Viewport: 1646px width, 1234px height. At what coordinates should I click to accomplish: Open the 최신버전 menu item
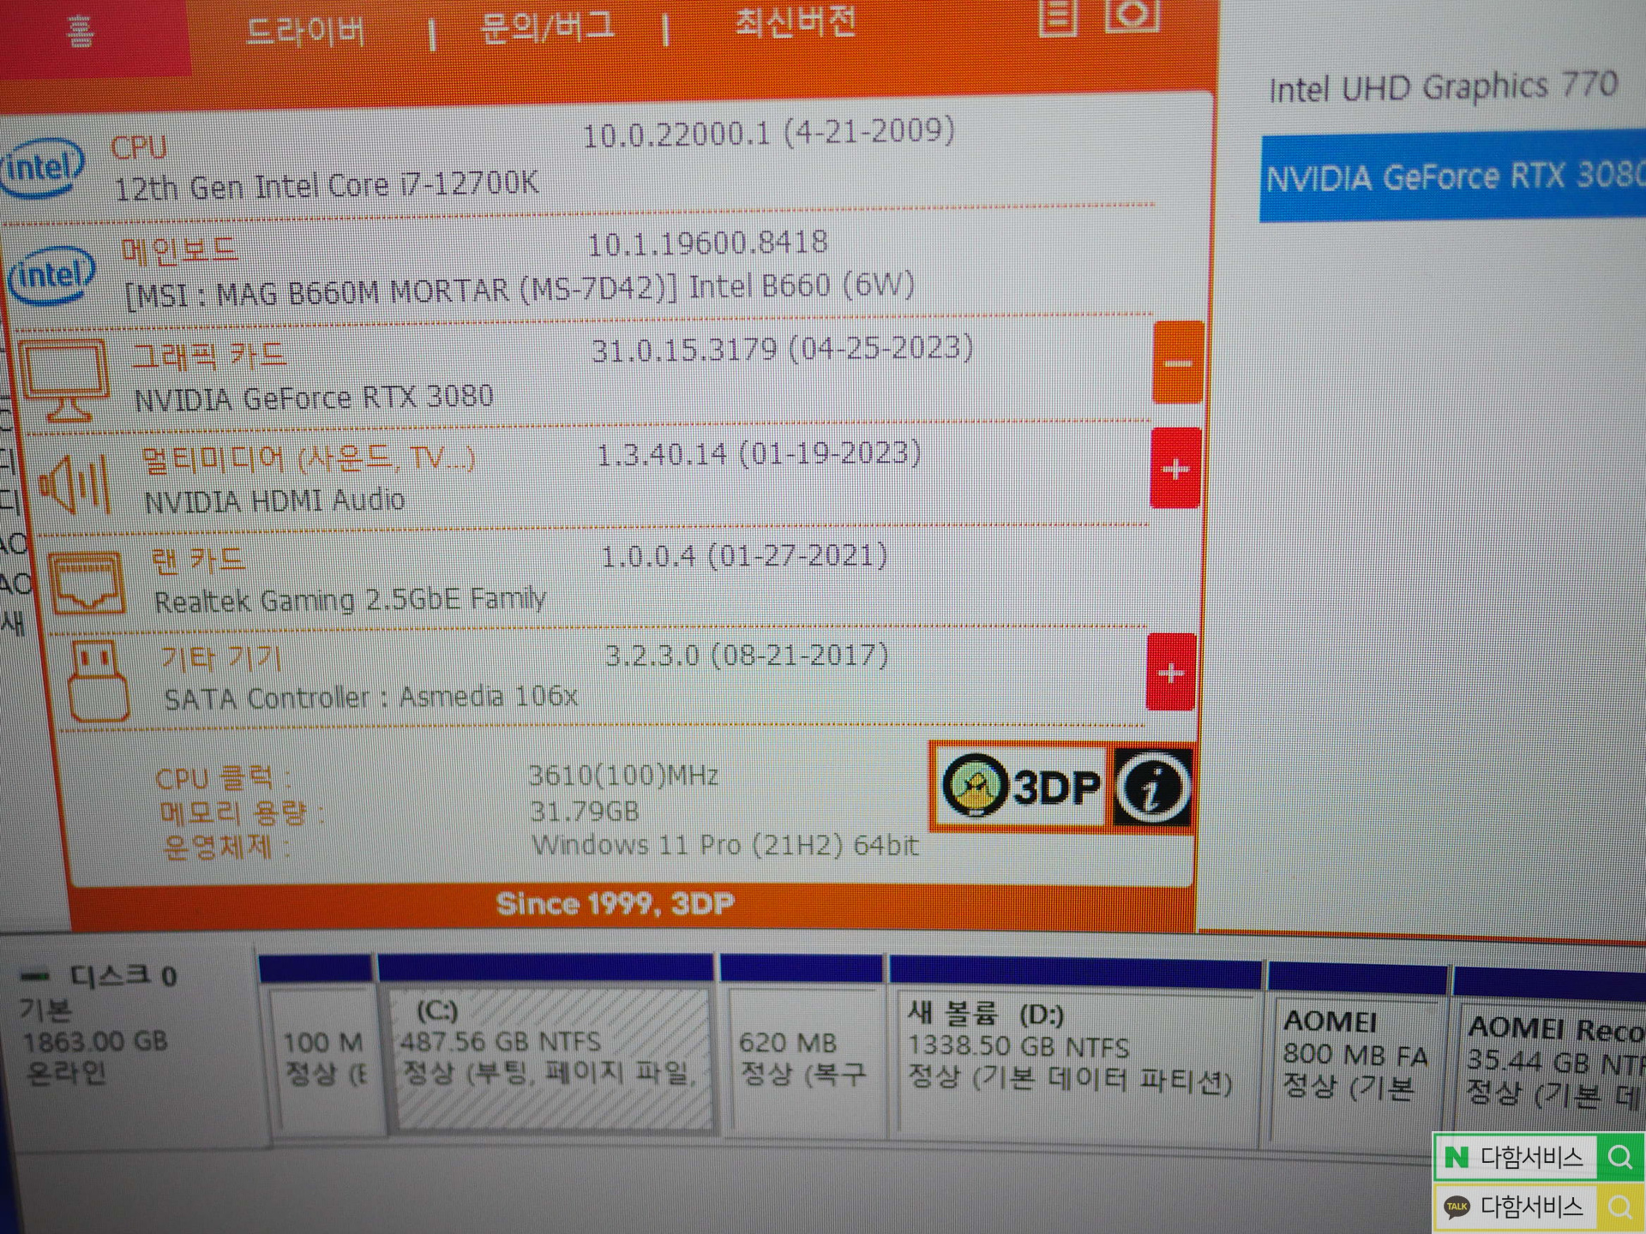click(795, 22)
